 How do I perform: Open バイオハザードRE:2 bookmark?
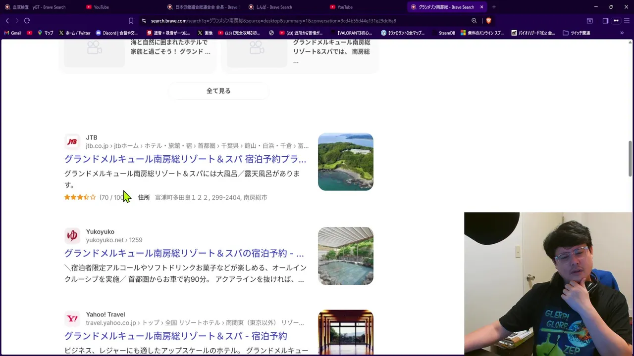click(533, 33)
